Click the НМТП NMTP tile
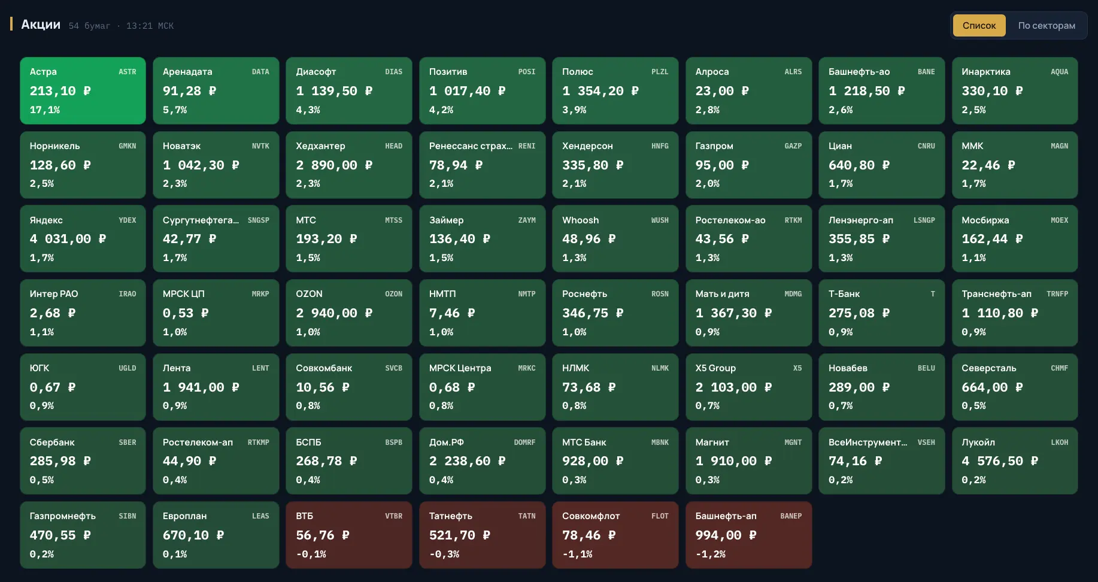This screenshot has height=582, width=1098. (483, 313)
